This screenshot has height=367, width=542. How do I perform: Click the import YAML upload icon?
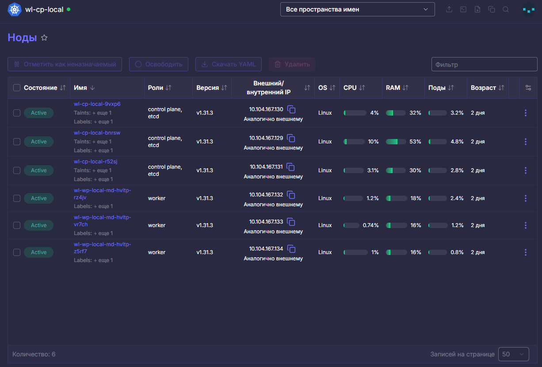coord(449,9)
